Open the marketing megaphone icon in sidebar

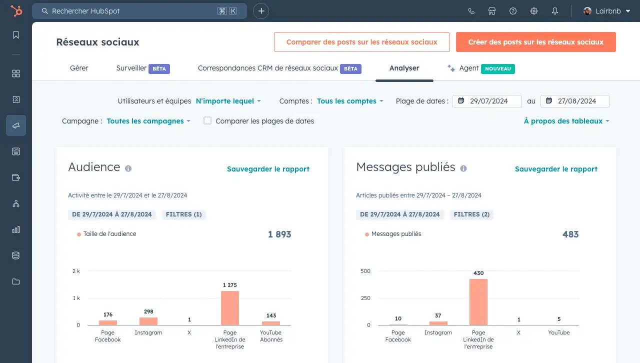point(16,125)
